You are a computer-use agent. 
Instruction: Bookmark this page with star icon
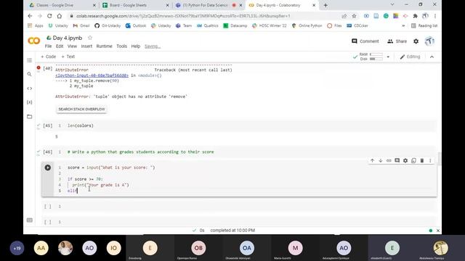point(354,16)
